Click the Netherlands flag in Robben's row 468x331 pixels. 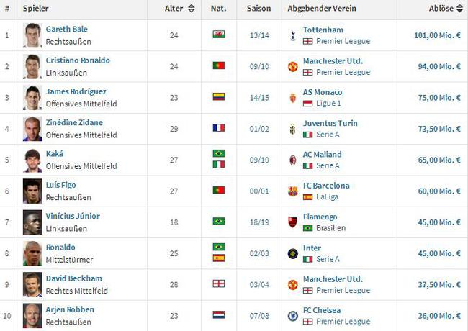(x=218, y=315)
